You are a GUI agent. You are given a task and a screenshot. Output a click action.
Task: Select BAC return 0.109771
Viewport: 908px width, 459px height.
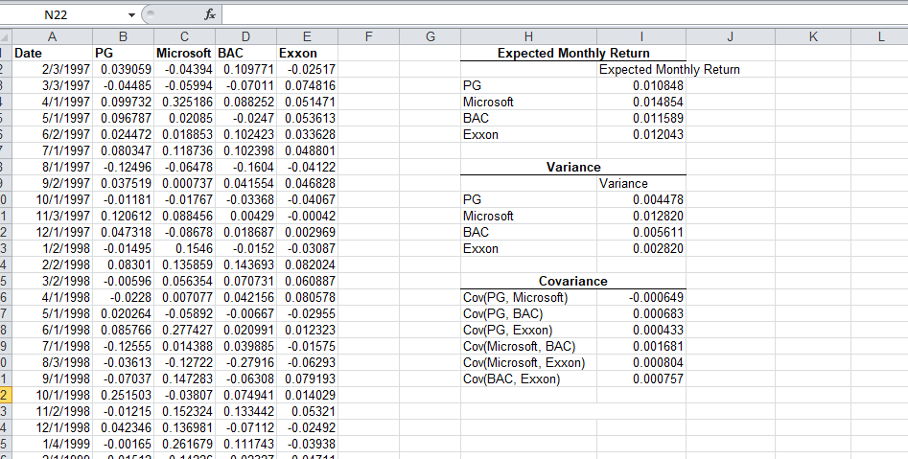(x=246, y=69)
